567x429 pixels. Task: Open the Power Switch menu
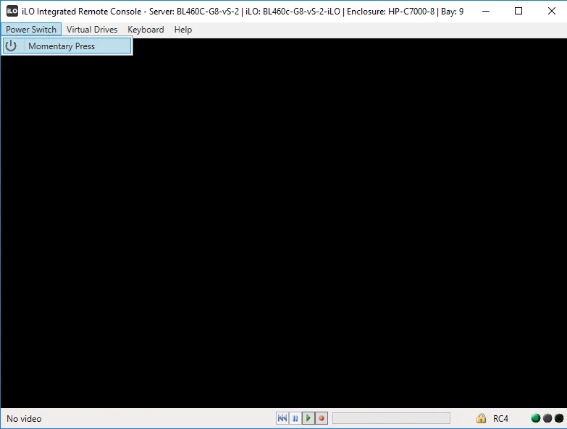point(31,29)
